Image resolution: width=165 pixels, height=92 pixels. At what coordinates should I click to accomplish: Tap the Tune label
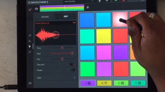[x=39, y=48]
